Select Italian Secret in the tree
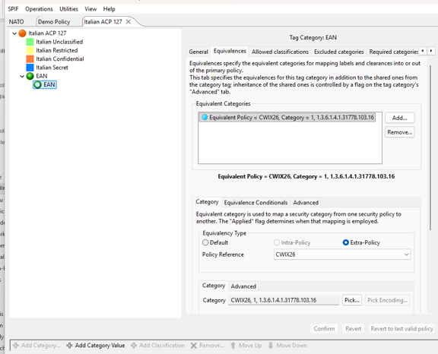This screenshot has height=354, width=438. [52, 68]
